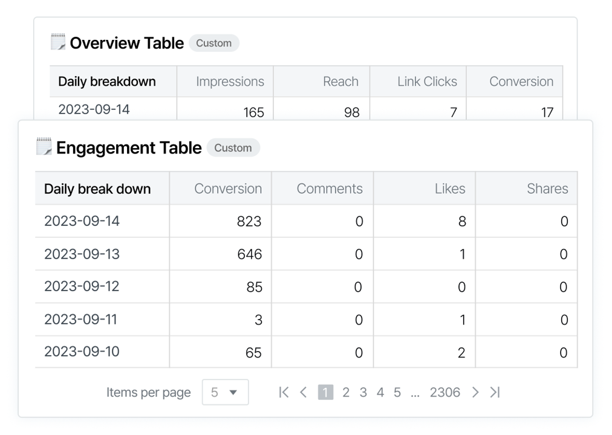Sort by the Likes column header

[450, 188]
